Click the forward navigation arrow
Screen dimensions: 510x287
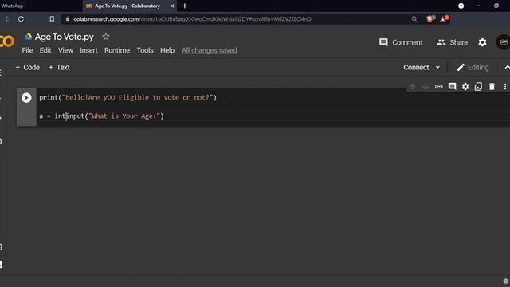[8, 19]
